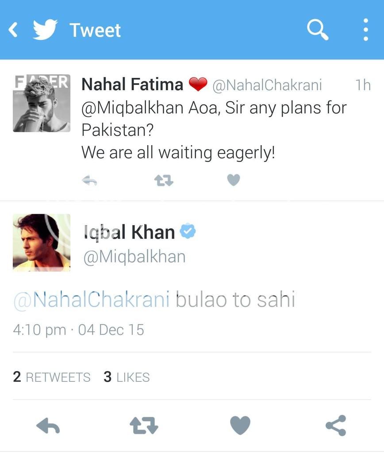
Task: Open Nahal Fatima's profile picture
Action: point(41,103)
